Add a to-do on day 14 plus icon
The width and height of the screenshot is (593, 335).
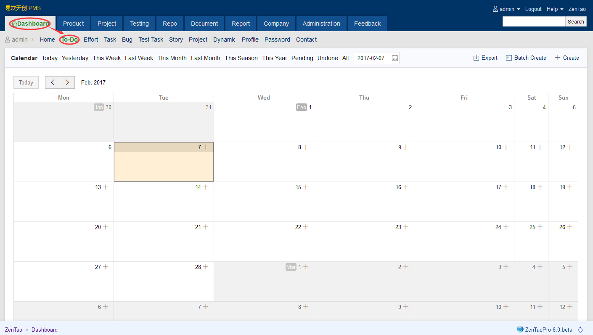(x=206, y=187)
